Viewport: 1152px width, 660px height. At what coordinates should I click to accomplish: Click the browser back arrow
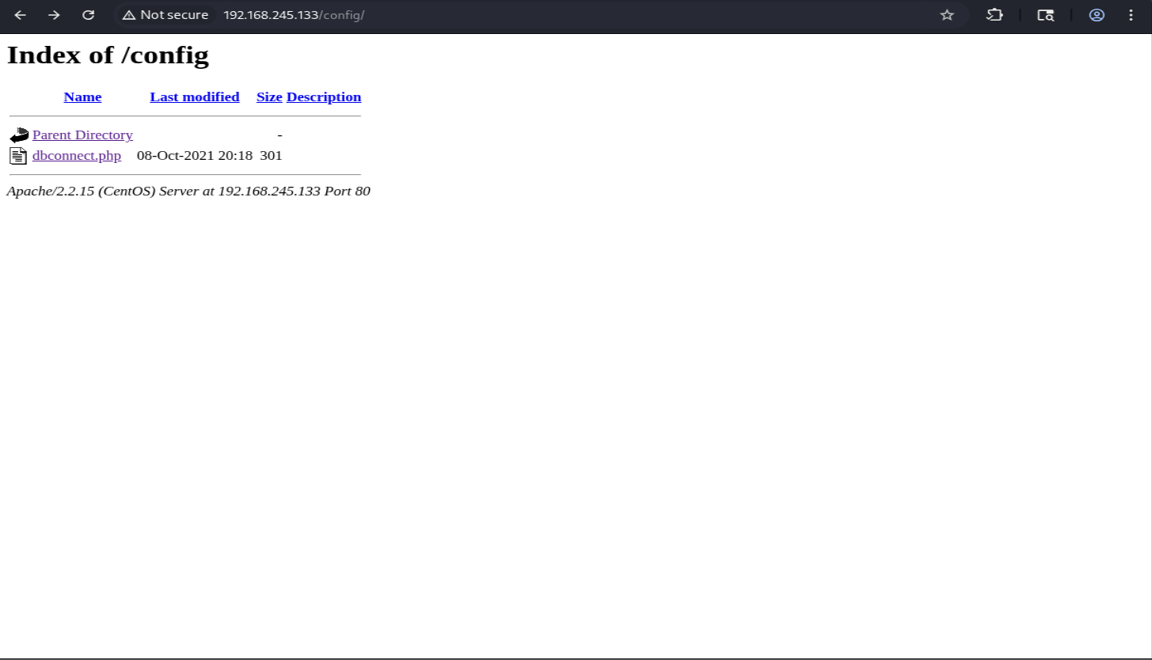coord(21,15)
